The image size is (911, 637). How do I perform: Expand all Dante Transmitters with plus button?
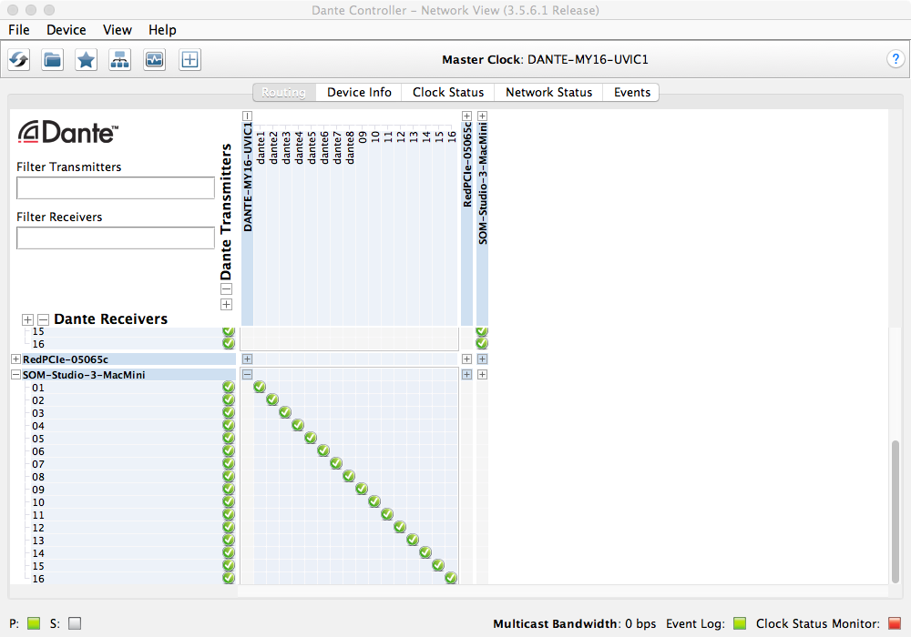227,305
